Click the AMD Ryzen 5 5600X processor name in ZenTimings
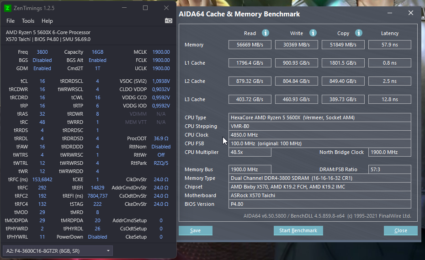Image resolution: width=425 pixels, height=260 pixels. (48, 32)
